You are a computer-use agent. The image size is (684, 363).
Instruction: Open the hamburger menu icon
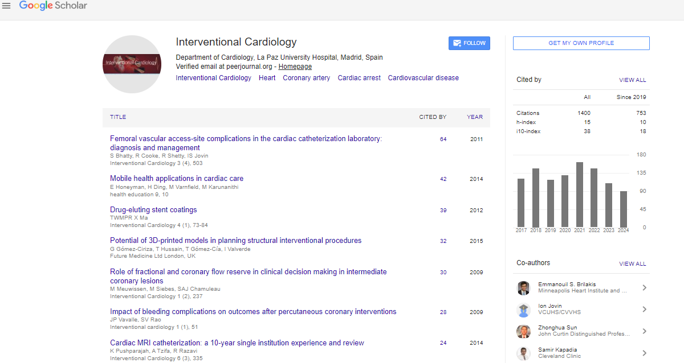tap(7, 6)
